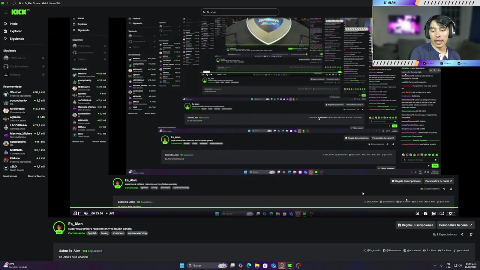Open Outlook from taskbar
This screenshot has width=480, height=270.
tap(273, 265)
